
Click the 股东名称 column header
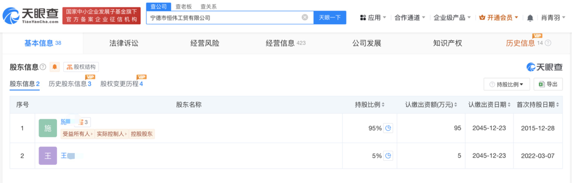188,105
